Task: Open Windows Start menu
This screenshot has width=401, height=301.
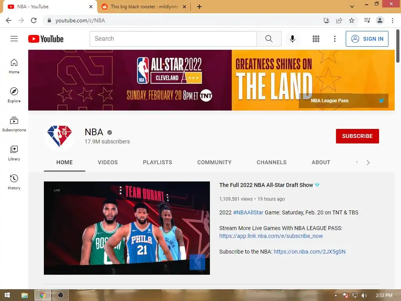Action: click(x=7, y=296)
